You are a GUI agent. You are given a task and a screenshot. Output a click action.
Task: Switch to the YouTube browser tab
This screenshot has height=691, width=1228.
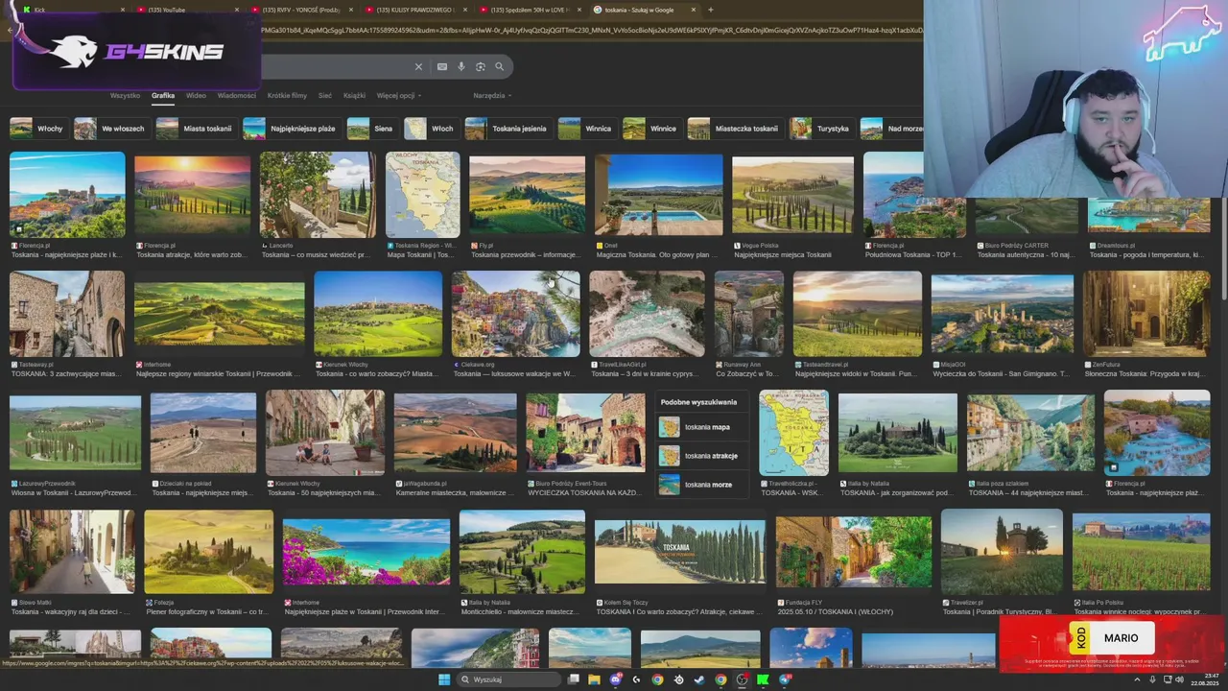pos(187,10)
